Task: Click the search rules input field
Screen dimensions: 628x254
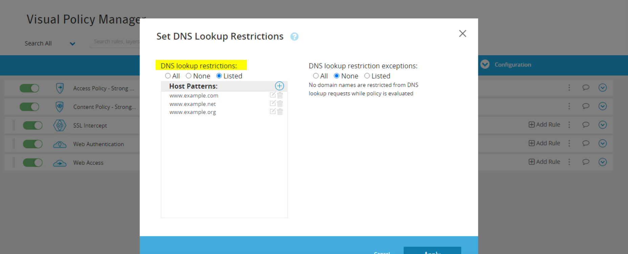Action: (115, 42)
